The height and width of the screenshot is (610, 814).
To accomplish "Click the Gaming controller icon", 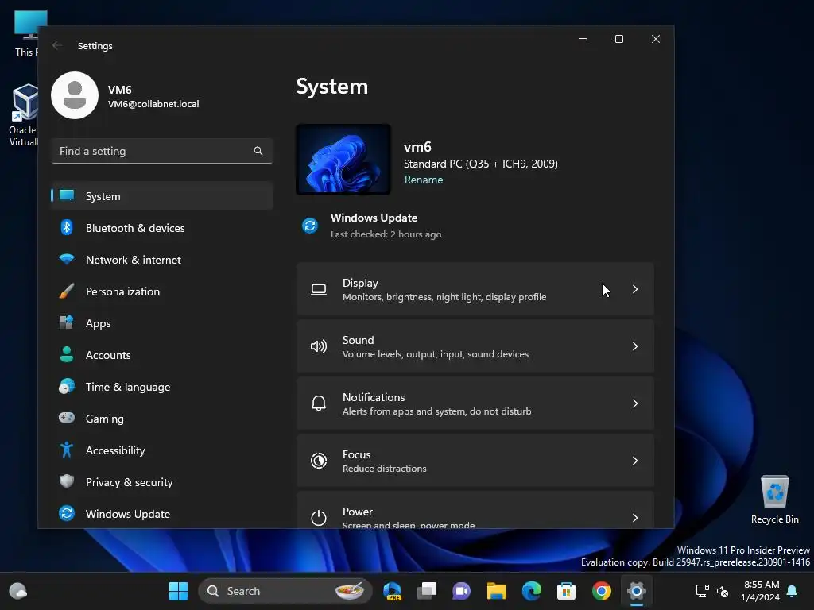I will pyautogui.click(x=67, y=418).
